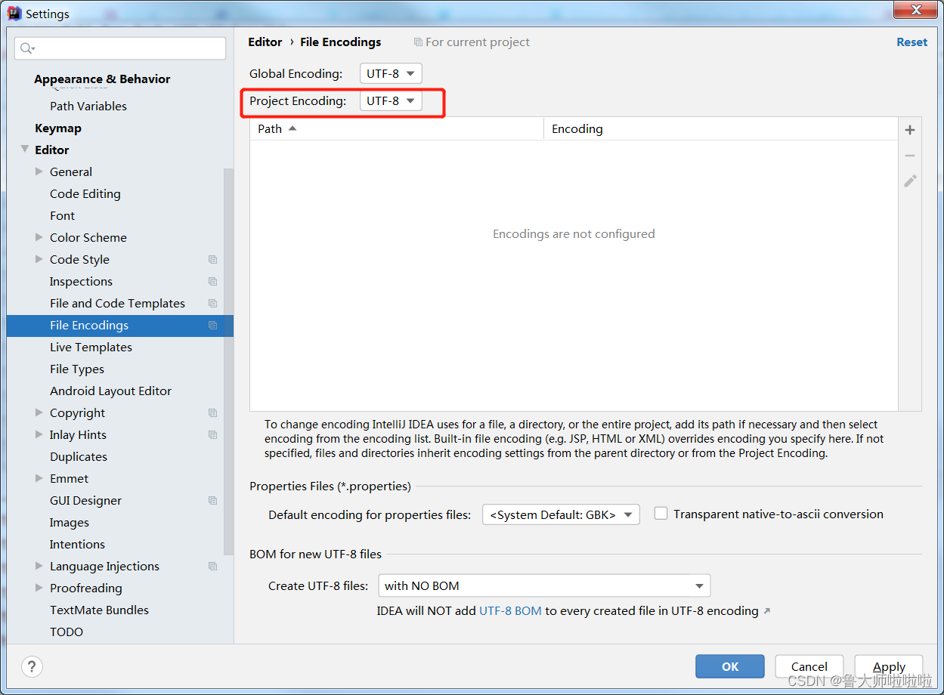The height and width of the screenshot is (695, 944).
Task: Click the edit pencil icon
Action: [x=910, y=181]
